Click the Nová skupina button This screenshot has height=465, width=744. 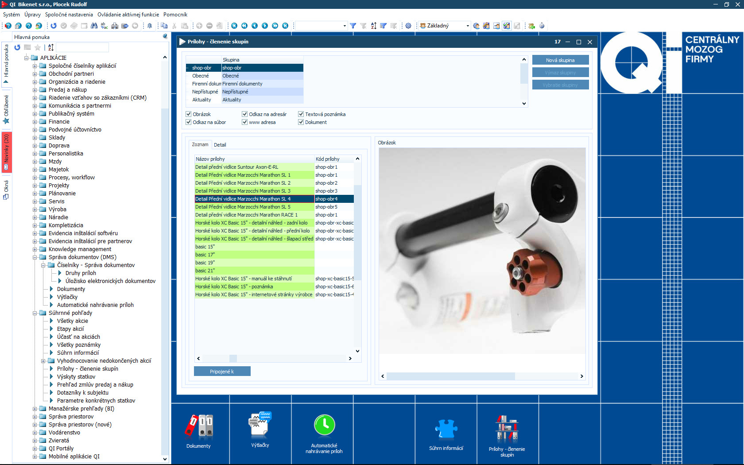click(560, 60)
